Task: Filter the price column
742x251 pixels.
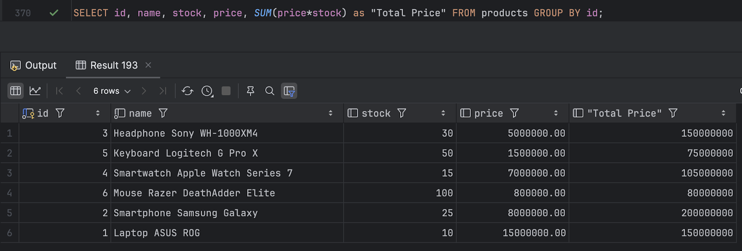Action: (x=514, y=113)
